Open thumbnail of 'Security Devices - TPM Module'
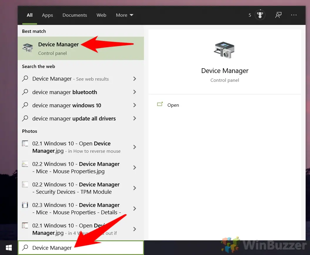This screenshot has width=310, height=255. click(x=25, y=184)
